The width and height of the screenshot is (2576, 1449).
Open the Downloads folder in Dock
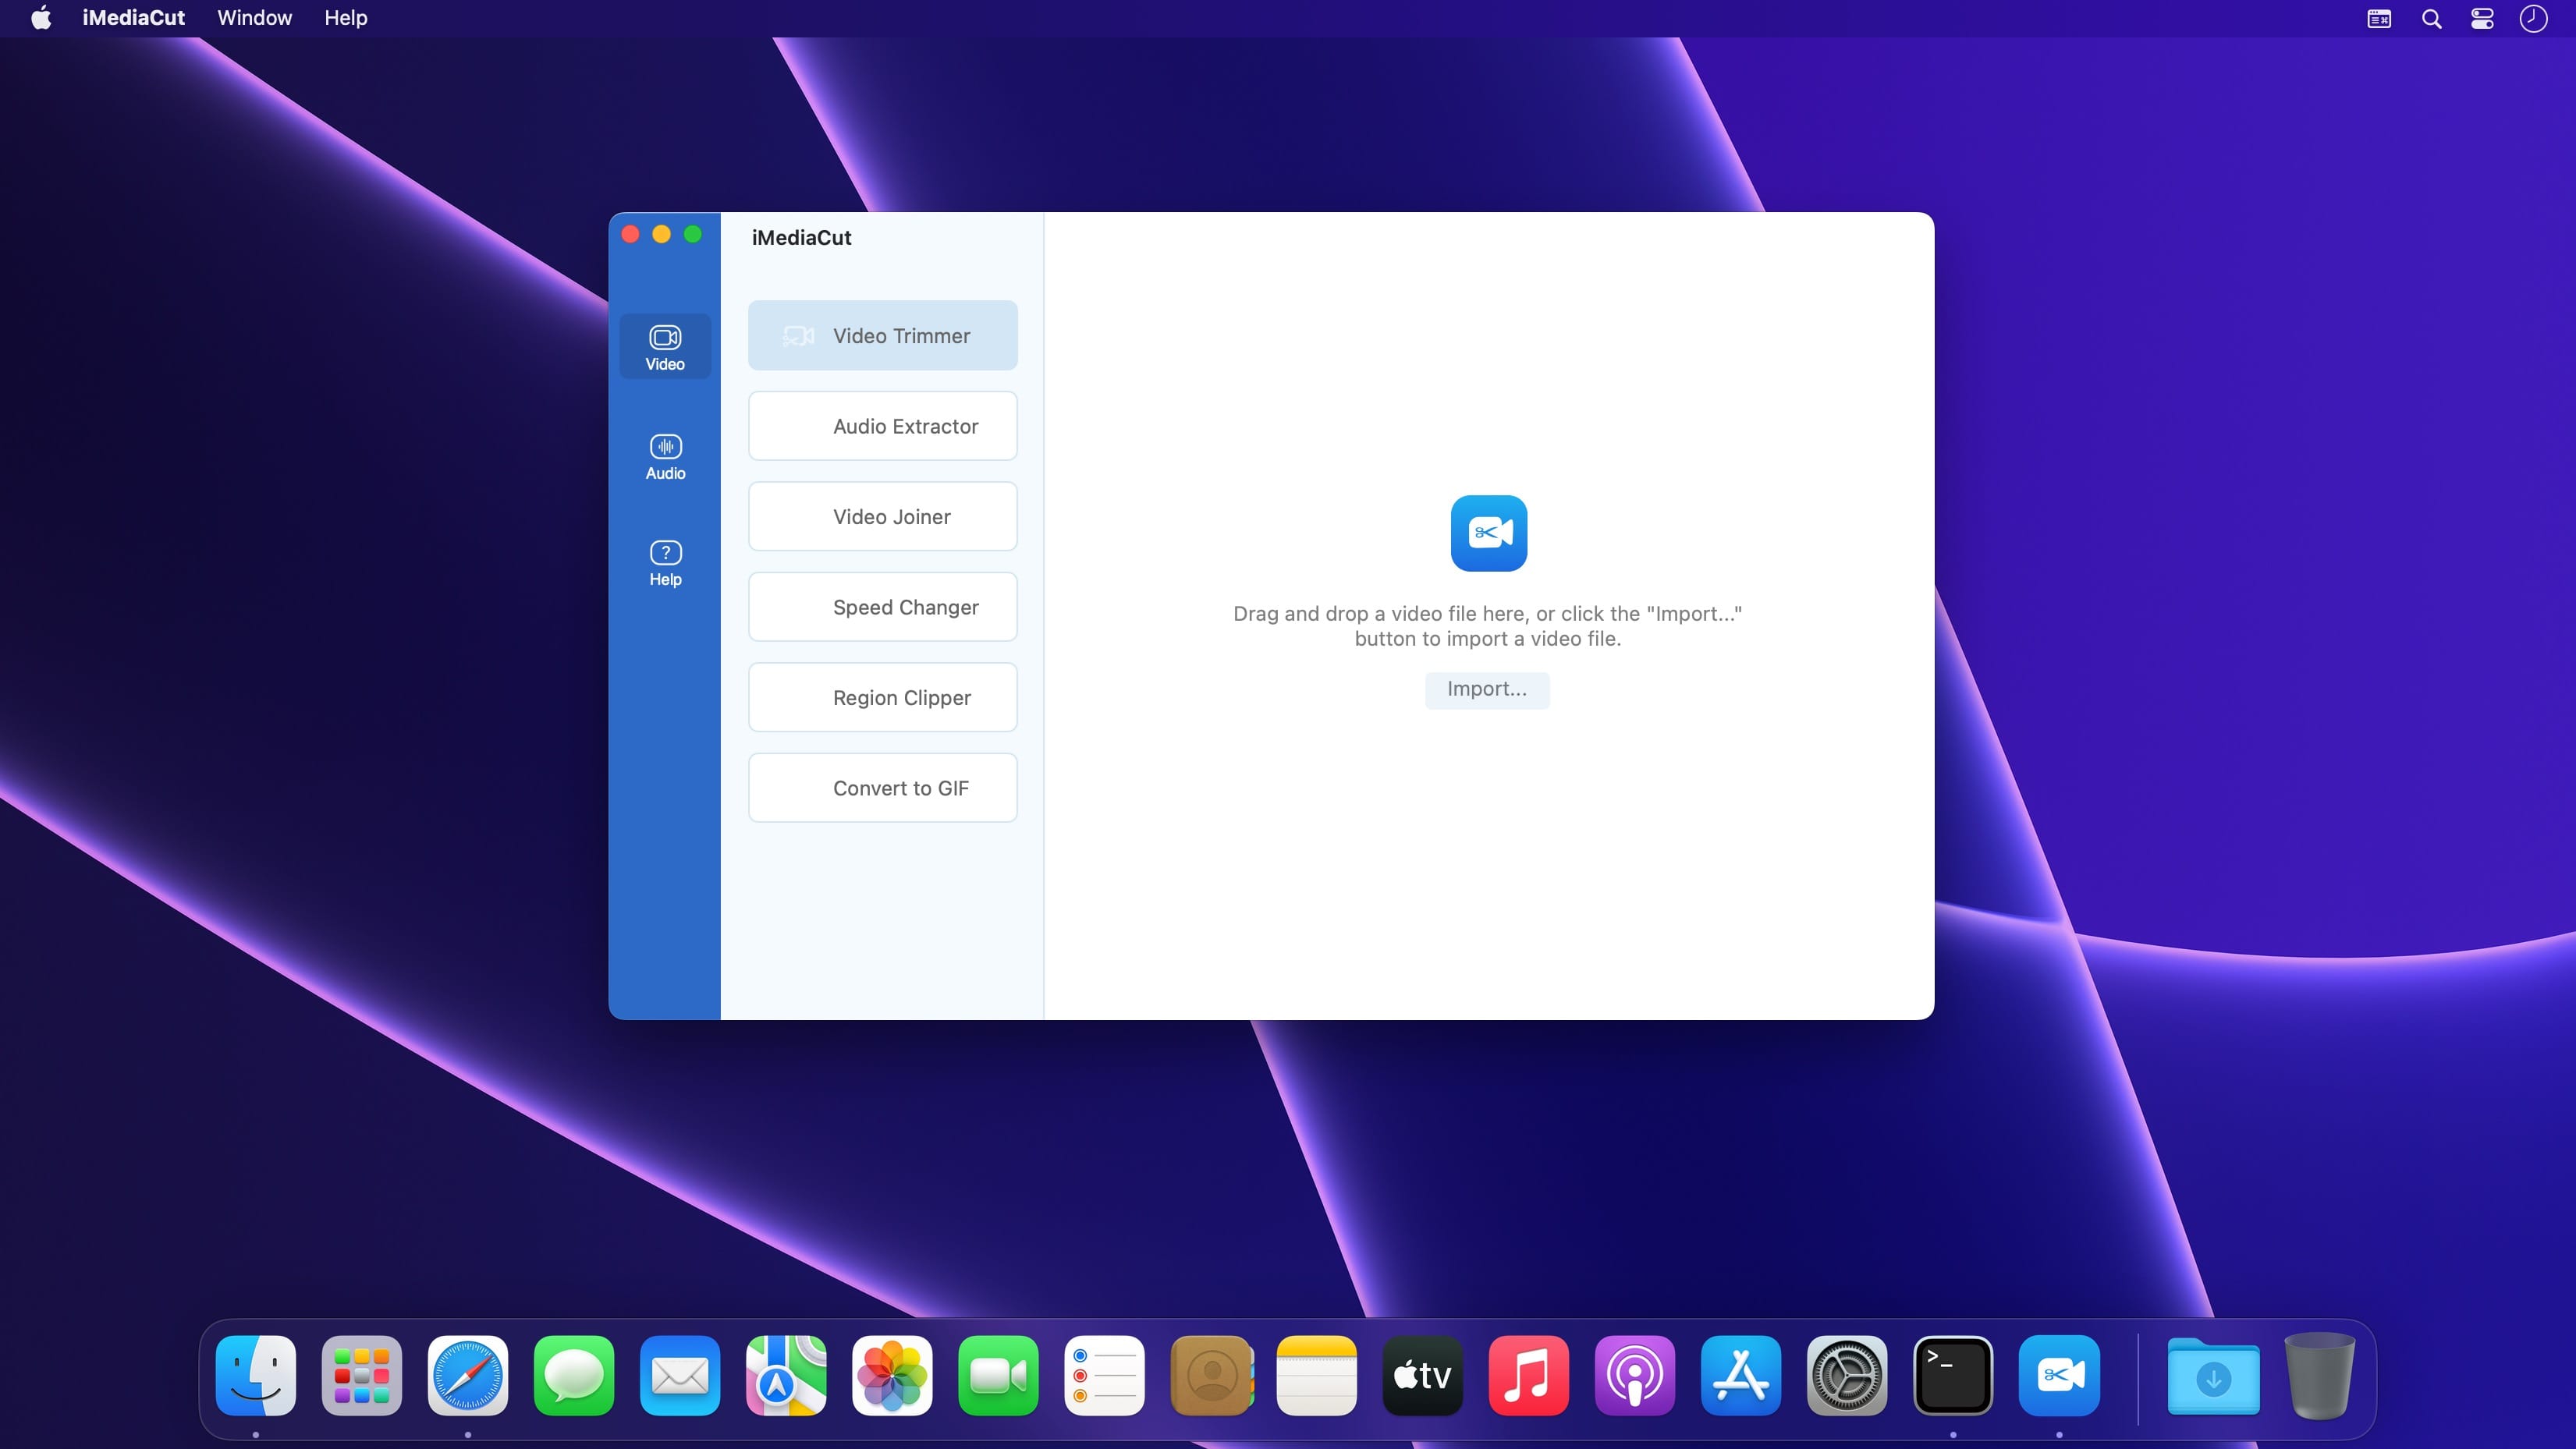click(x=2213, y=1375)
